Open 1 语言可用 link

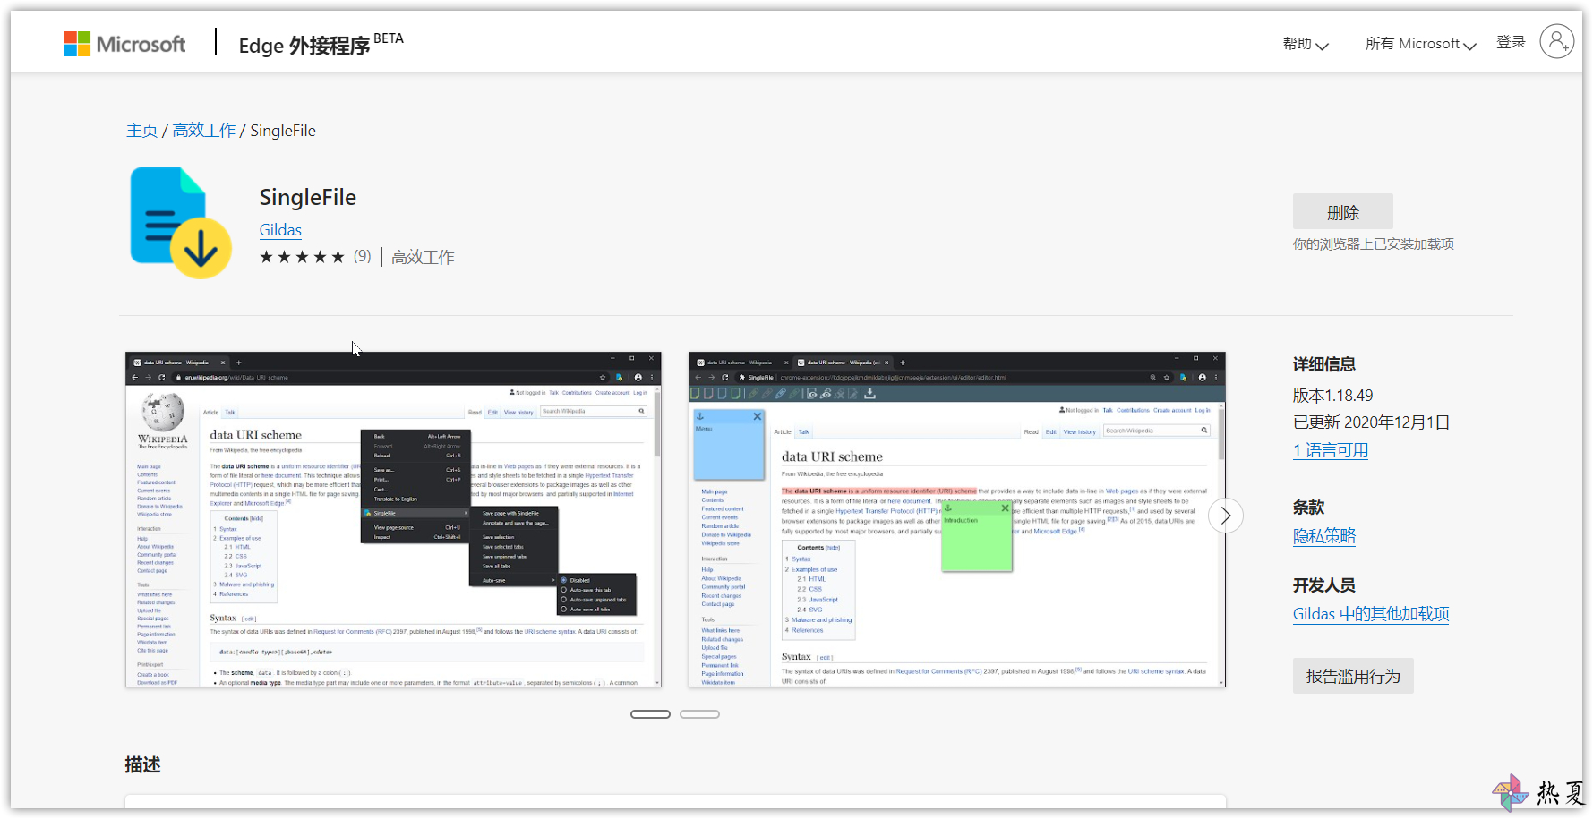tap(1331, 450)
